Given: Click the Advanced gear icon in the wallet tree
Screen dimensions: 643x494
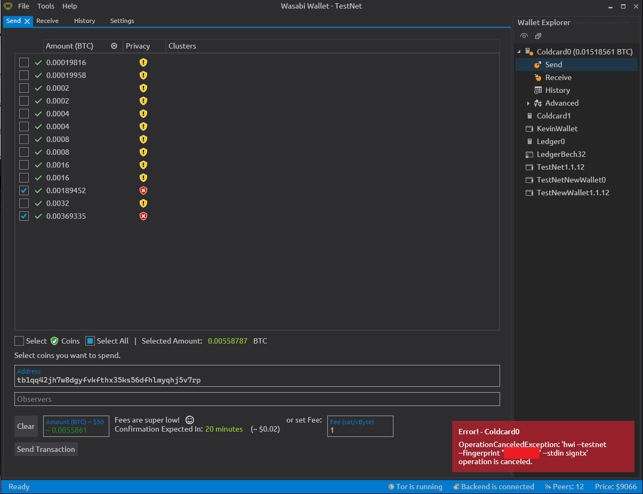Looking at the screenshot, I should click(x=538, y=103).
